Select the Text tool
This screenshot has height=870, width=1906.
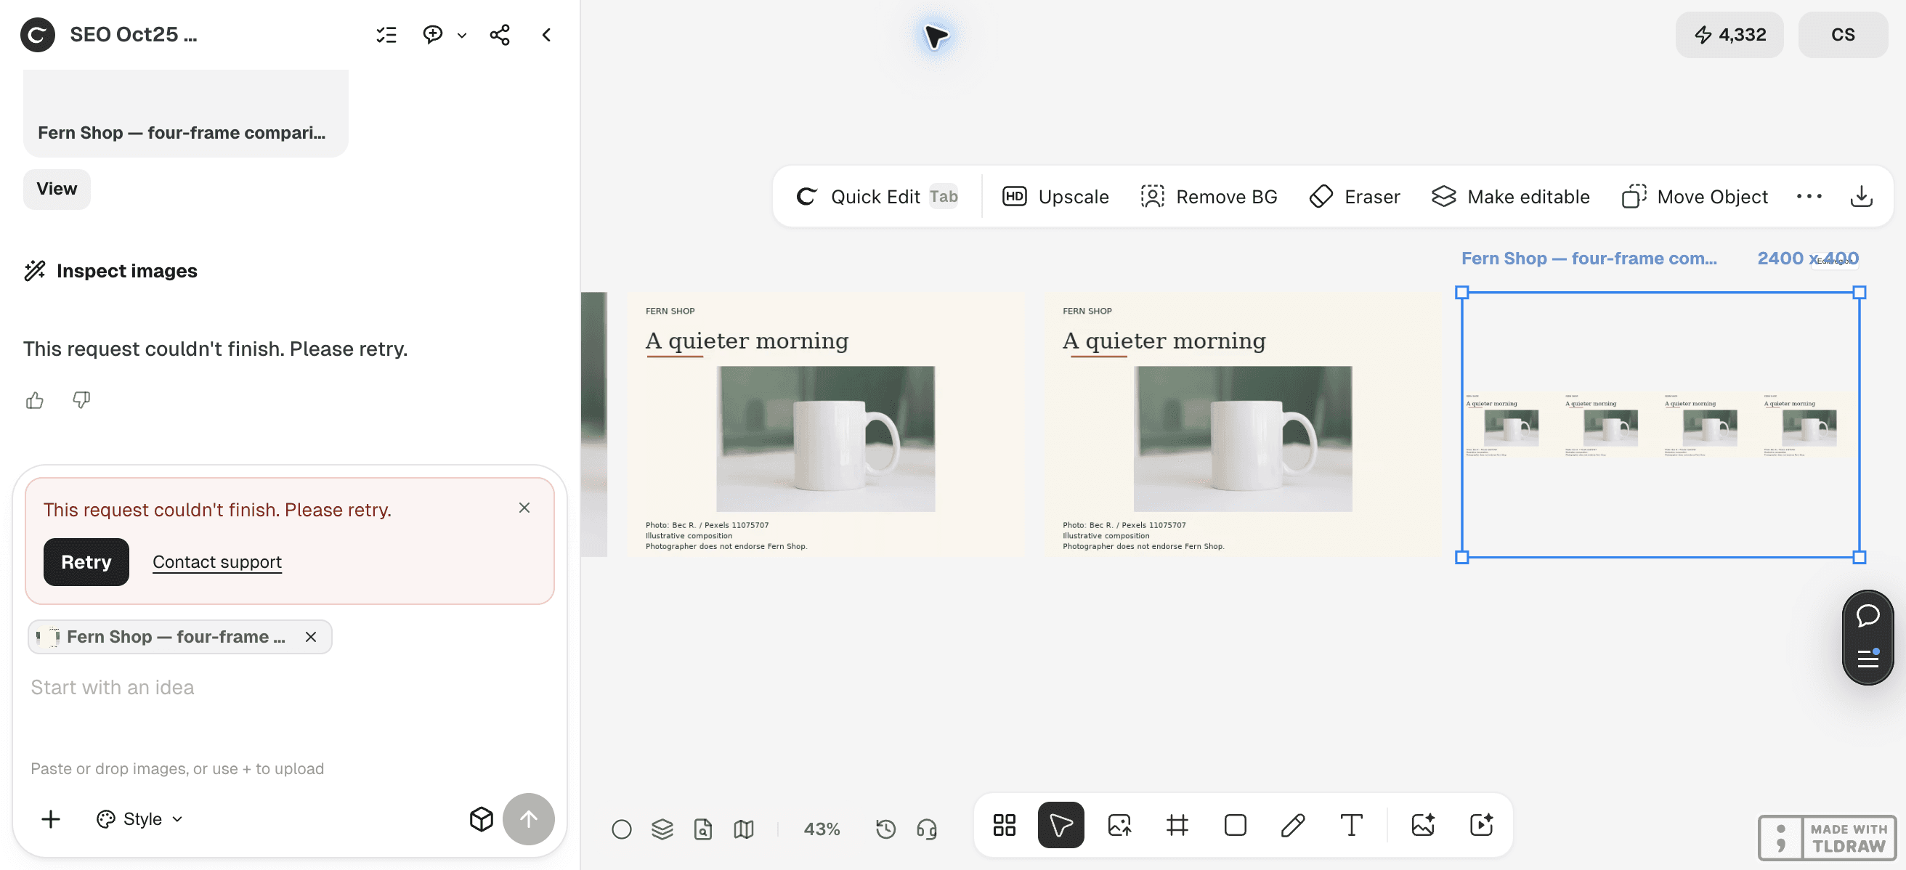[x=1351, y=824]
